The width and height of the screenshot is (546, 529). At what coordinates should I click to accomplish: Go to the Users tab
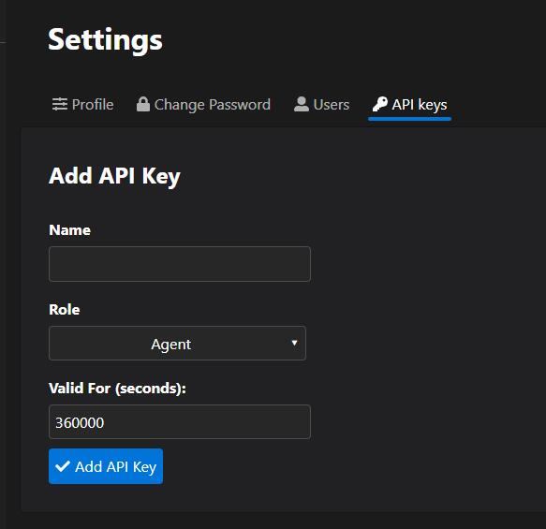point(321,105)
